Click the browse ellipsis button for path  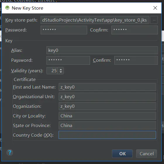pyautogui.click(x=154, y=20)
